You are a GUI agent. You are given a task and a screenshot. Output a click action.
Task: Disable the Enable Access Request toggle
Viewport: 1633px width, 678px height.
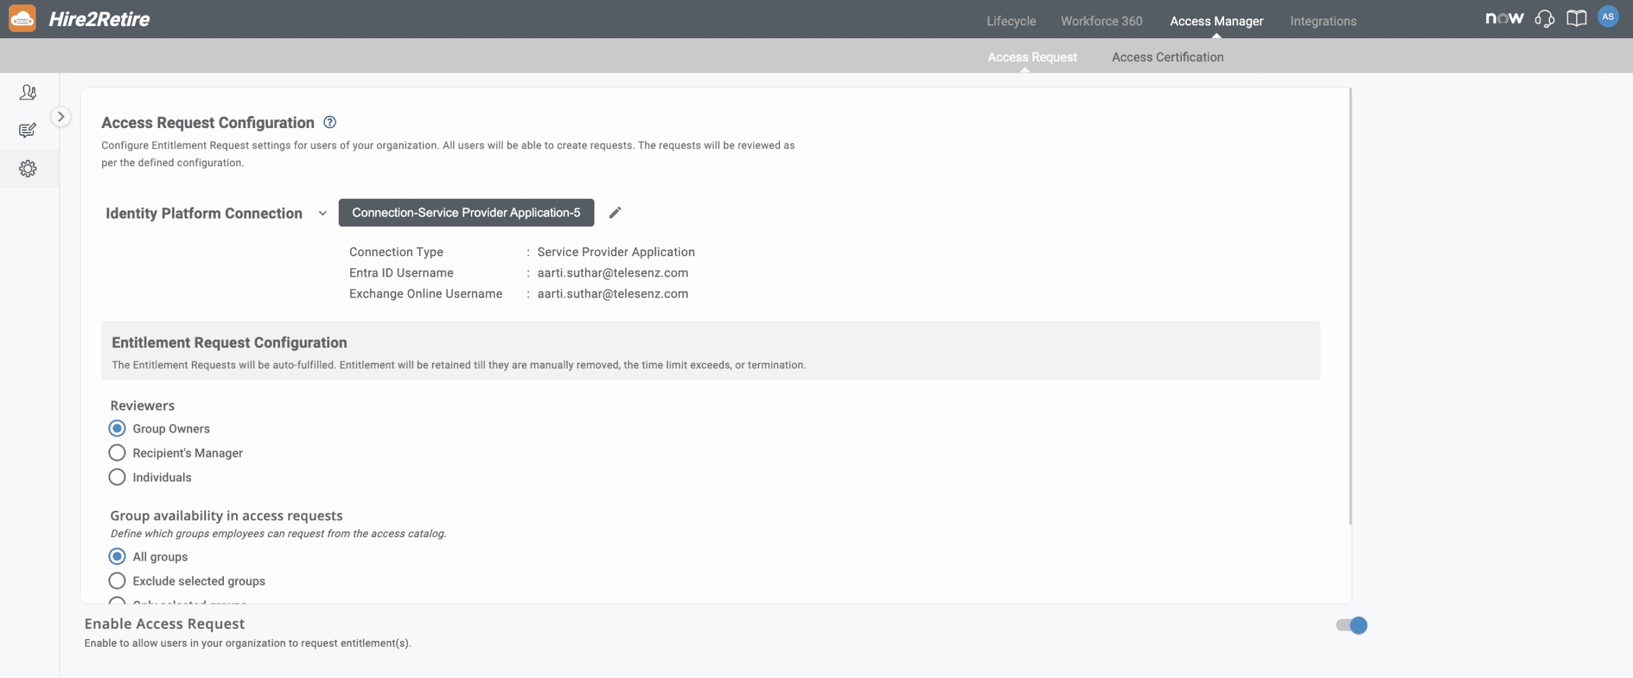click(1350, 625)
